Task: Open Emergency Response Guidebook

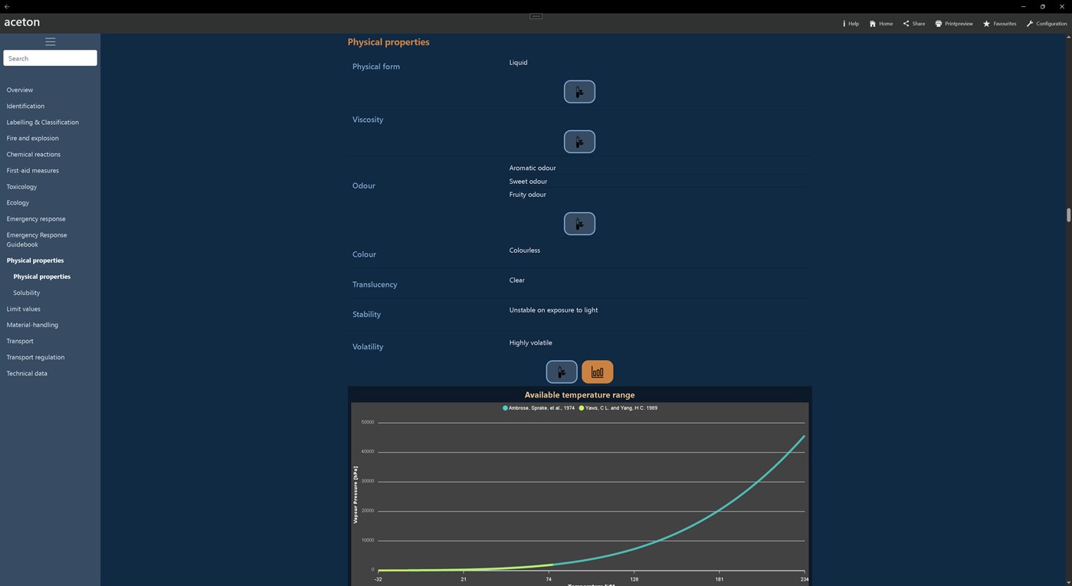Action: (37, 240)
